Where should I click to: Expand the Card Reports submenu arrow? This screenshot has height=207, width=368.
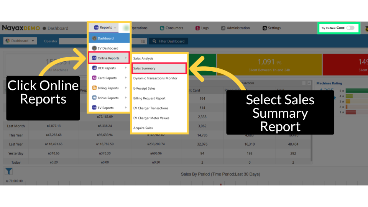pos(126,78)
